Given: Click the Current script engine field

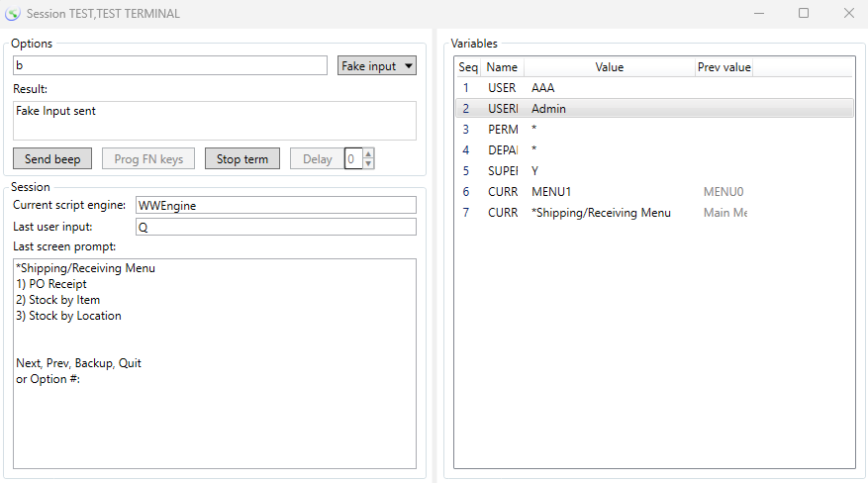Looking at the screenshot, I should [275, 205].
